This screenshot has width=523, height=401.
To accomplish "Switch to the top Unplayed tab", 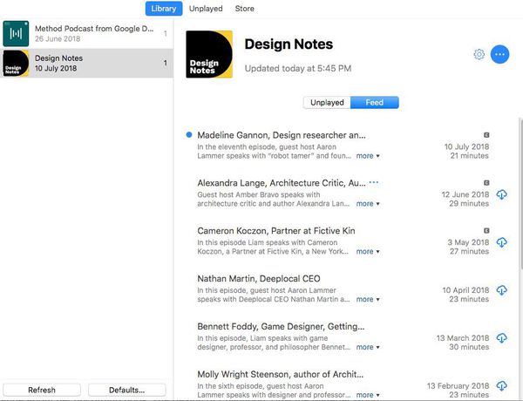I will pos(206,9).
